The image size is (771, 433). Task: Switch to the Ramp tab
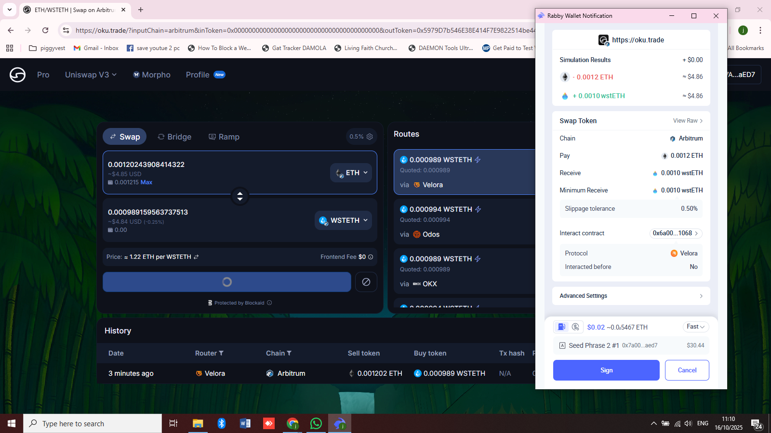(224, 137)
